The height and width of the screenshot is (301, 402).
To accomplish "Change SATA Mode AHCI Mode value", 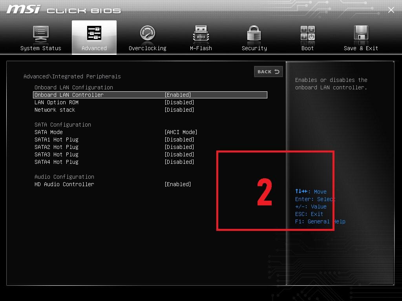I will 181,132.
